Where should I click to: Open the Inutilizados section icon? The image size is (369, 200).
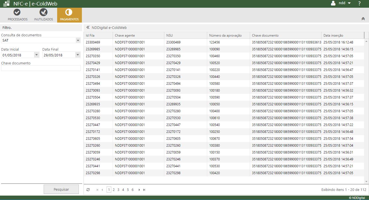click(x=43, y=12)
